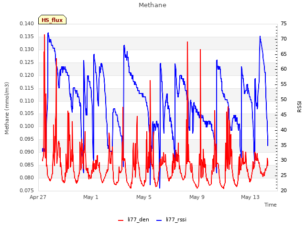
Task: Click the 0.130 left axis value
Action: [x=27, y=49]
